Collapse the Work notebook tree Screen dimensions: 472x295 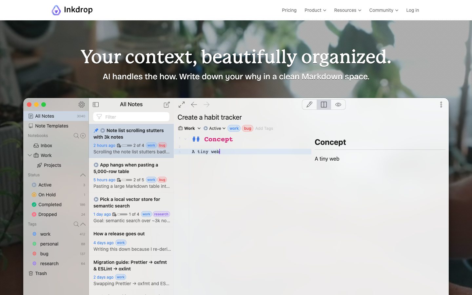(x=30, y=155)
